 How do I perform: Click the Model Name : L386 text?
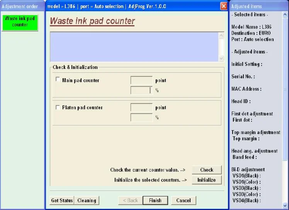pos(252,27)
